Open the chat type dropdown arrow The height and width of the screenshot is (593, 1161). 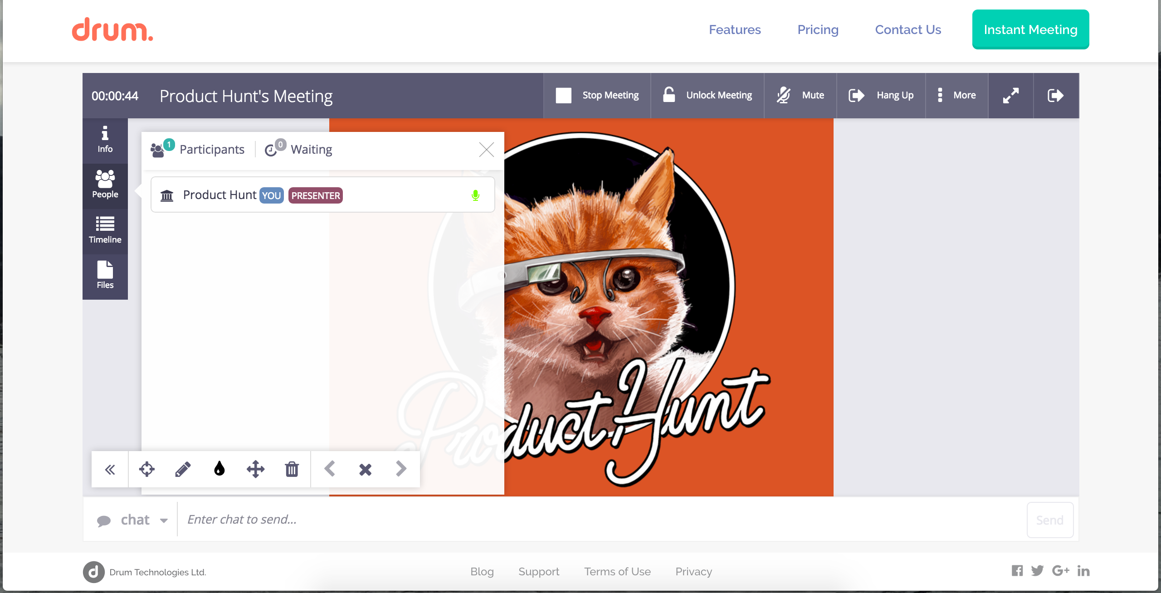[x=164, y=520]
